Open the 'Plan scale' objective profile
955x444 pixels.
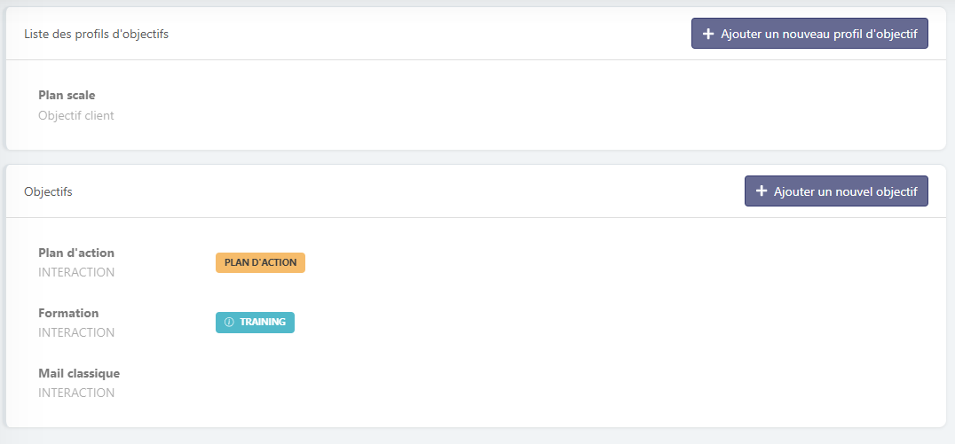coord(67,95)
